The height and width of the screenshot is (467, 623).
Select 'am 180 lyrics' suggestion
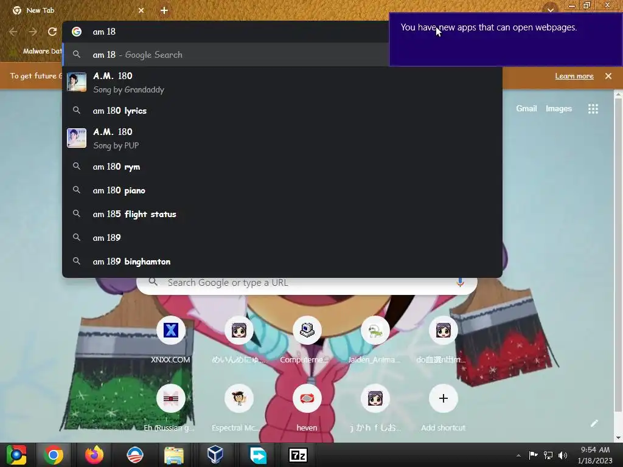pyautogui.click(x=282, y=111)
